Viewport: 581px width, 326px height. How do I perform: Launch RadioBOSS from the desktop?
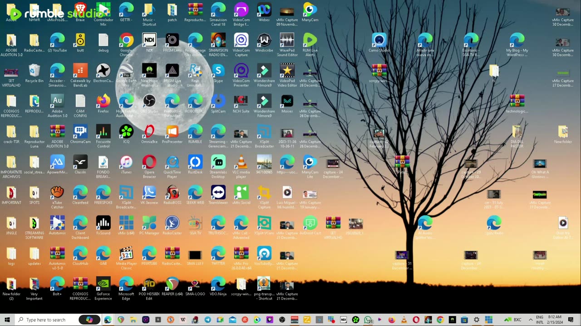click(x=172, y=194)
